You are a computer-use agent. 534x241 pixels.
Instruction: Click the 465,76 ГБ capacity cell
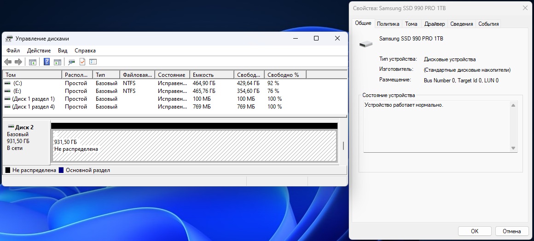pos(204,91)
